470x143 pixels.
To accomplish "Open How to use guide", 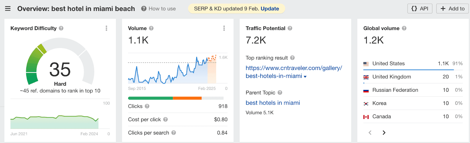I will 159,9.
